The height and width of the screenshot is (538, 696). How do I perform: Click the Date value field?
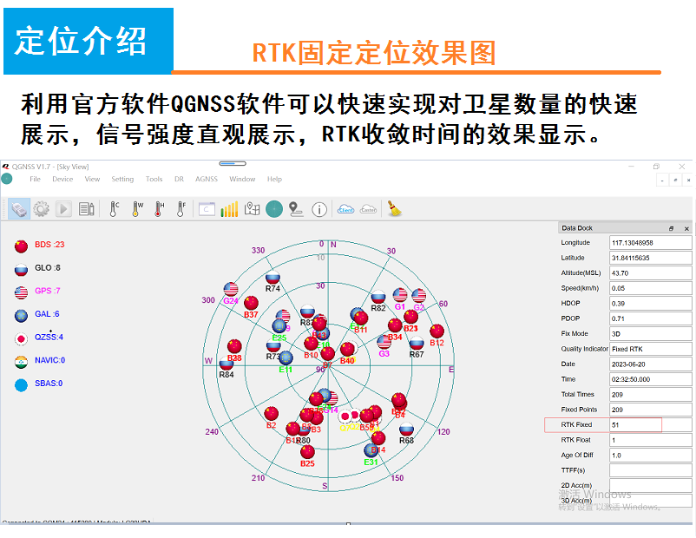coord(650,364)
